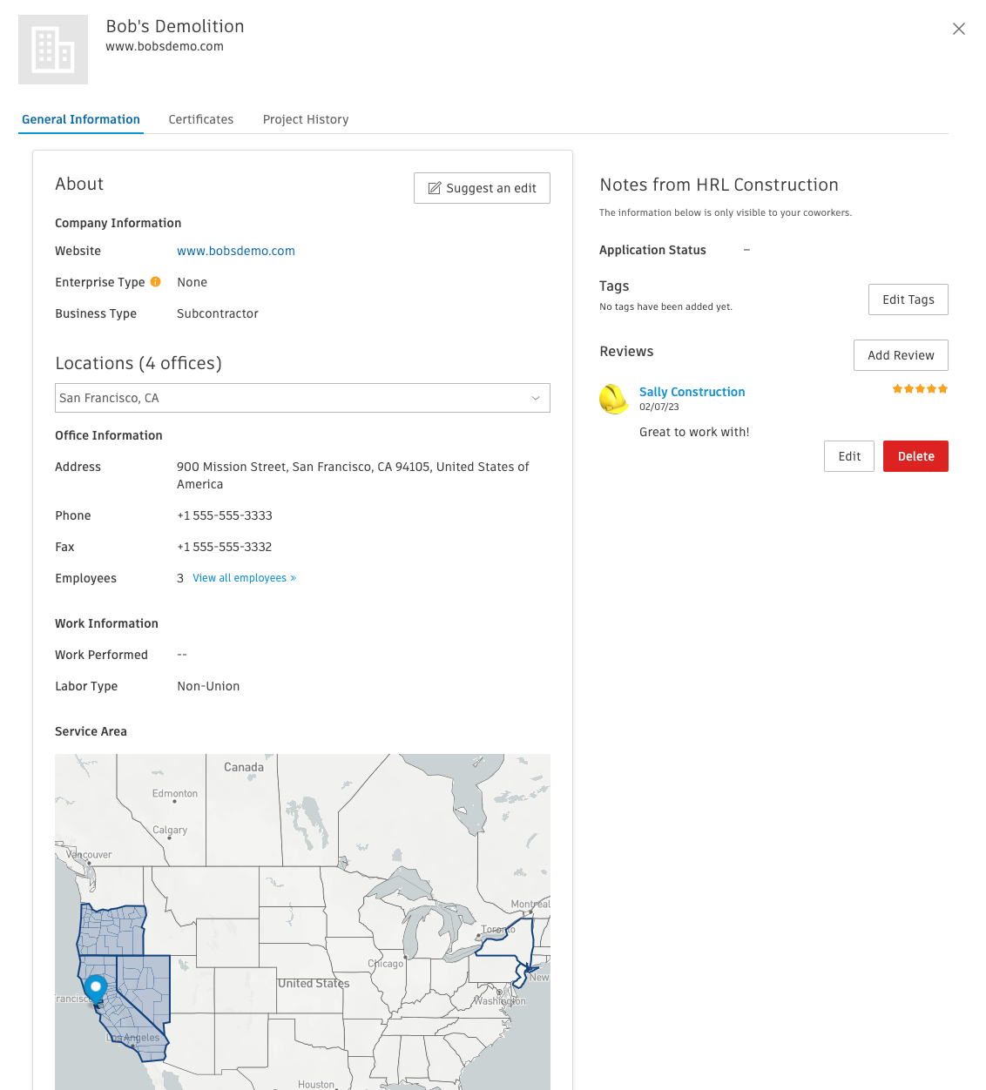Open View all employees
The image size is (986, 1090).
[244, 577]
